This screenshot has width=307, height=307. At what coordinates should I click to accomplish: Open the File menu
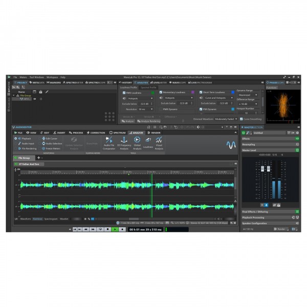[15, 77]
